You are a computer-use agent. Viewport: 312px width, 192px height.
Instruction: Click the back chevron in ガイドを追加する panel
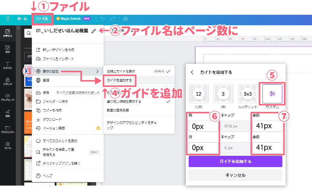click(x=192, y=72)
